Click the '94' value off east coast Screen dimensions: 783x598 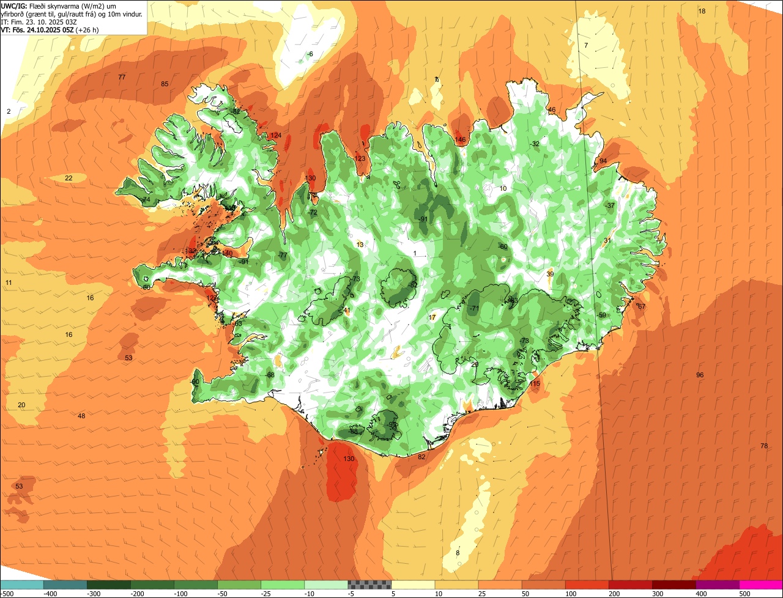pyautogui.click(x=603, y=161)
